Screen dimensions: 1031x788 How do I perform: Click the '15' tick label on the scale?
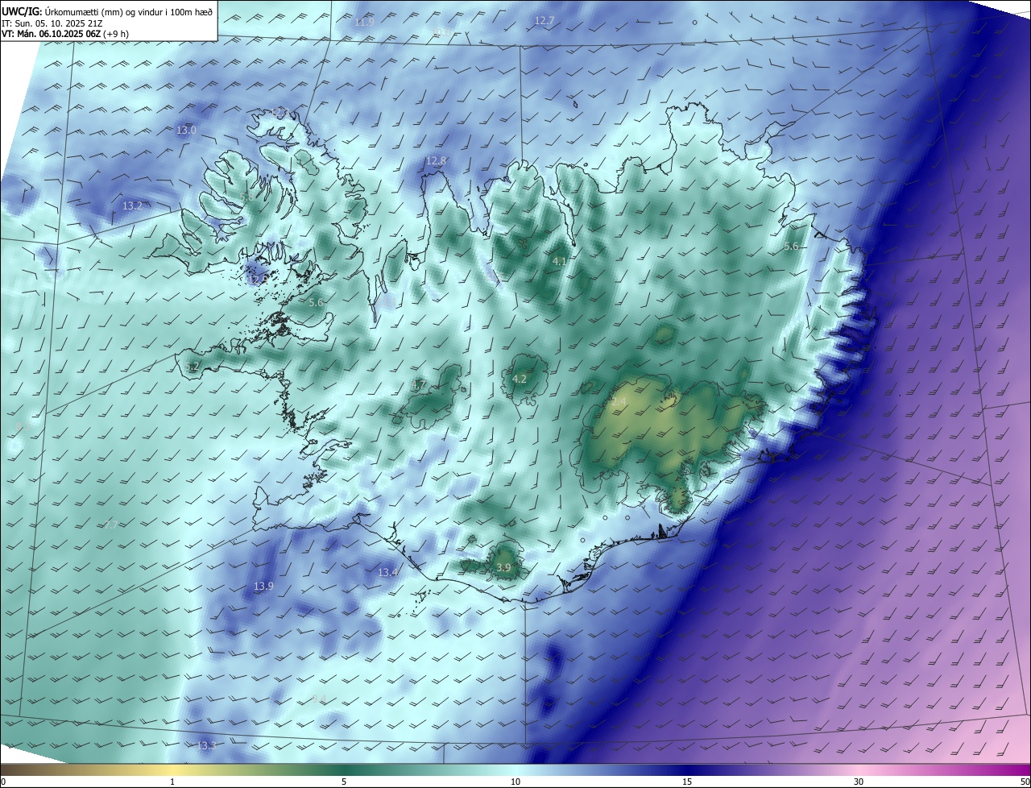click(x=687, y=782)
